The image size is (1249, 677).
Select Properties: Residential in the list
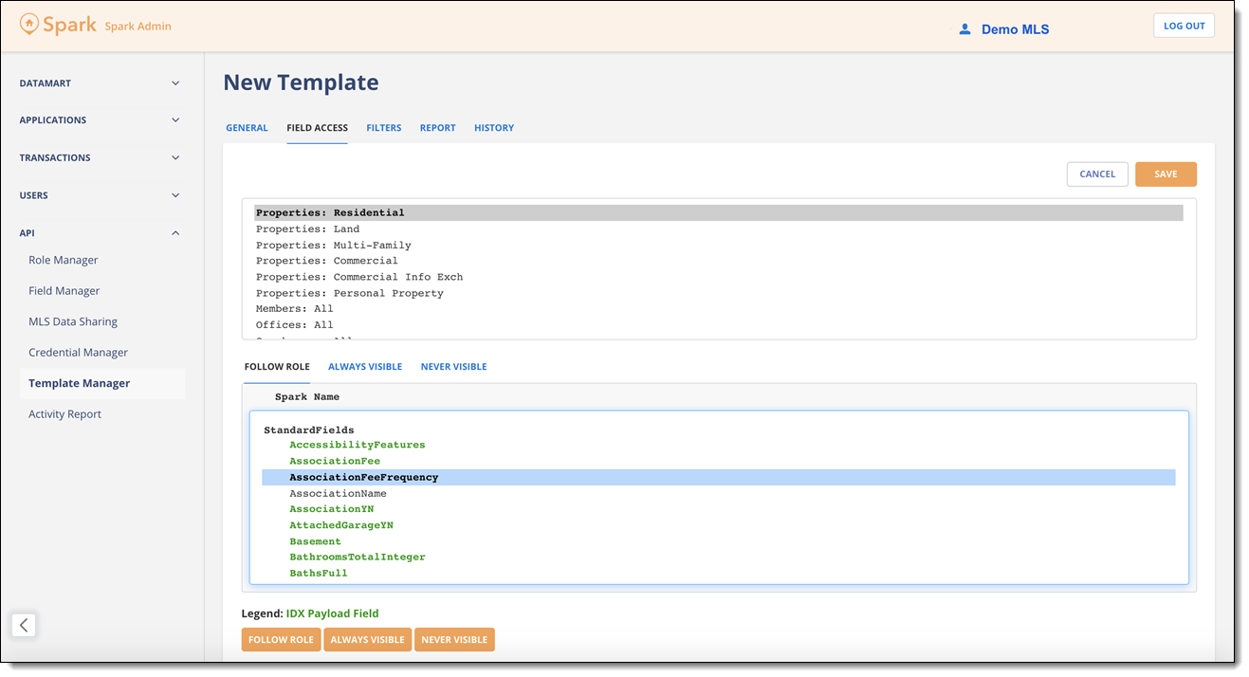click(x=719, y=213)
